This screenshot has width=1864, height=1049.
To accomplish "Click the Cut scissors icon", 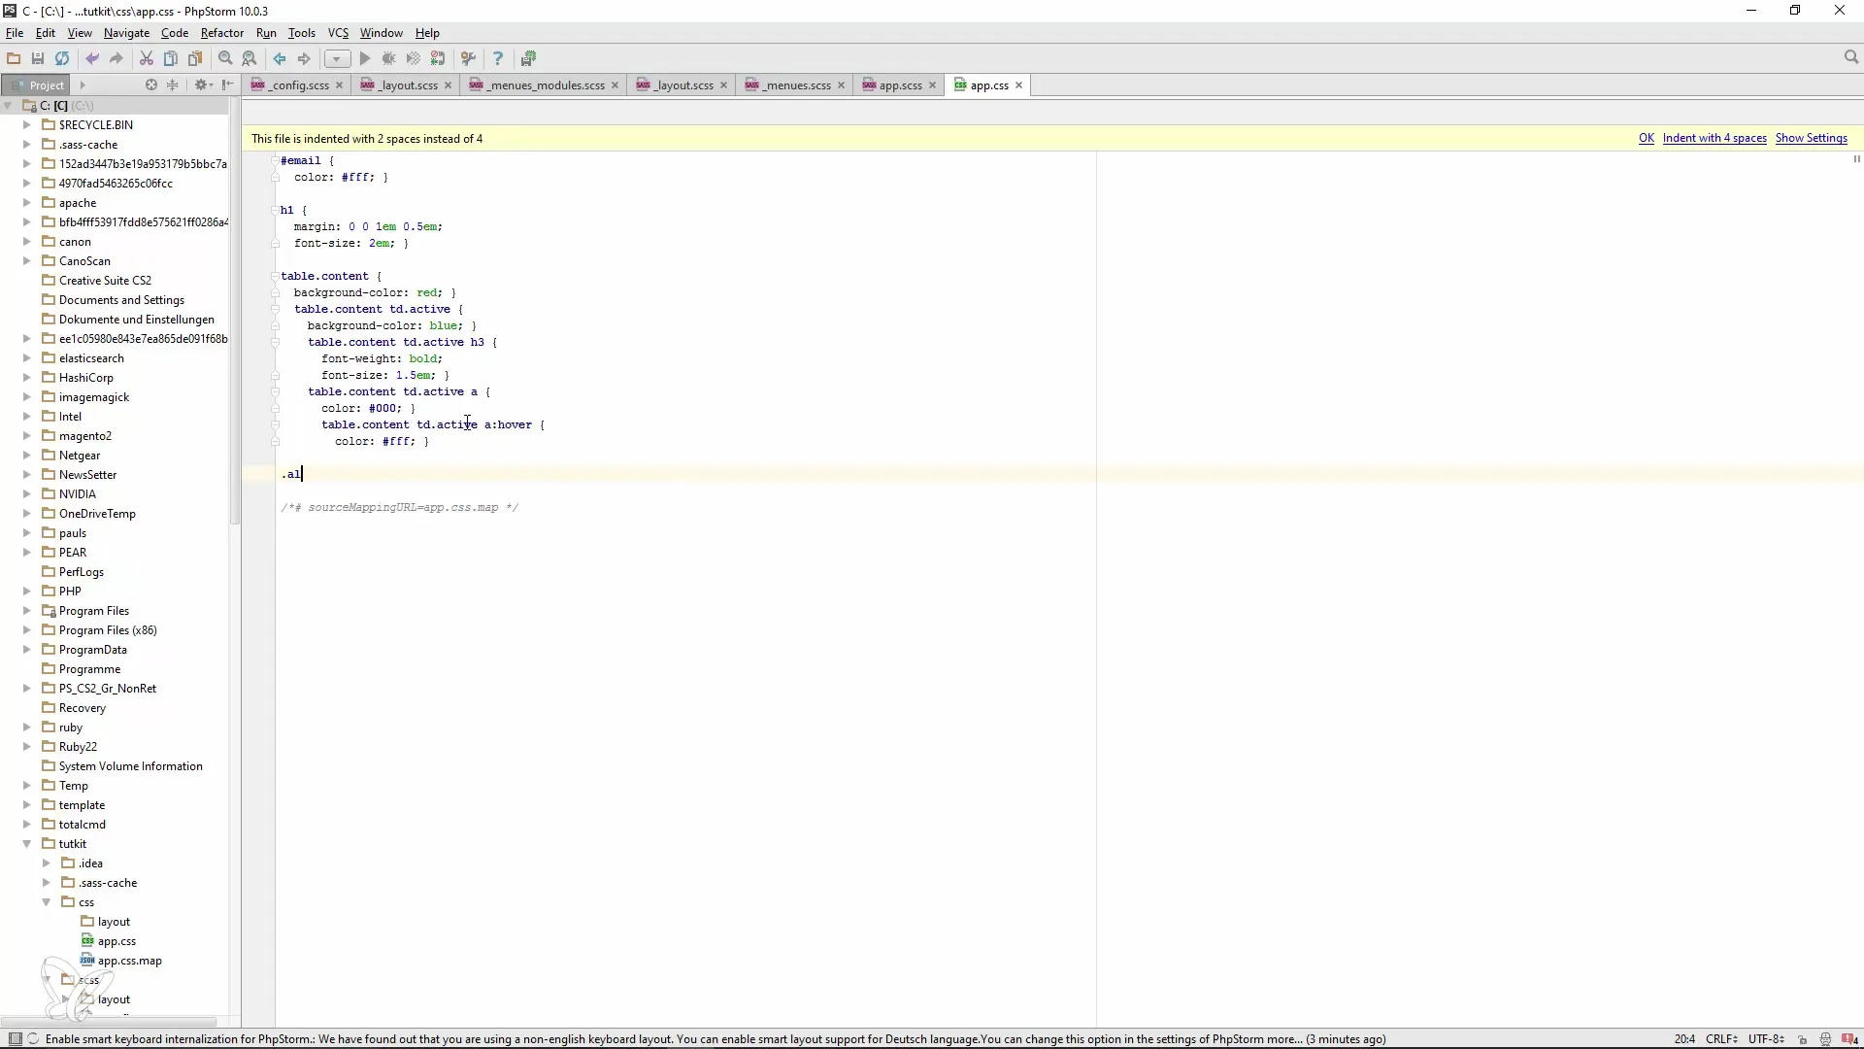I will pos(147,58).
